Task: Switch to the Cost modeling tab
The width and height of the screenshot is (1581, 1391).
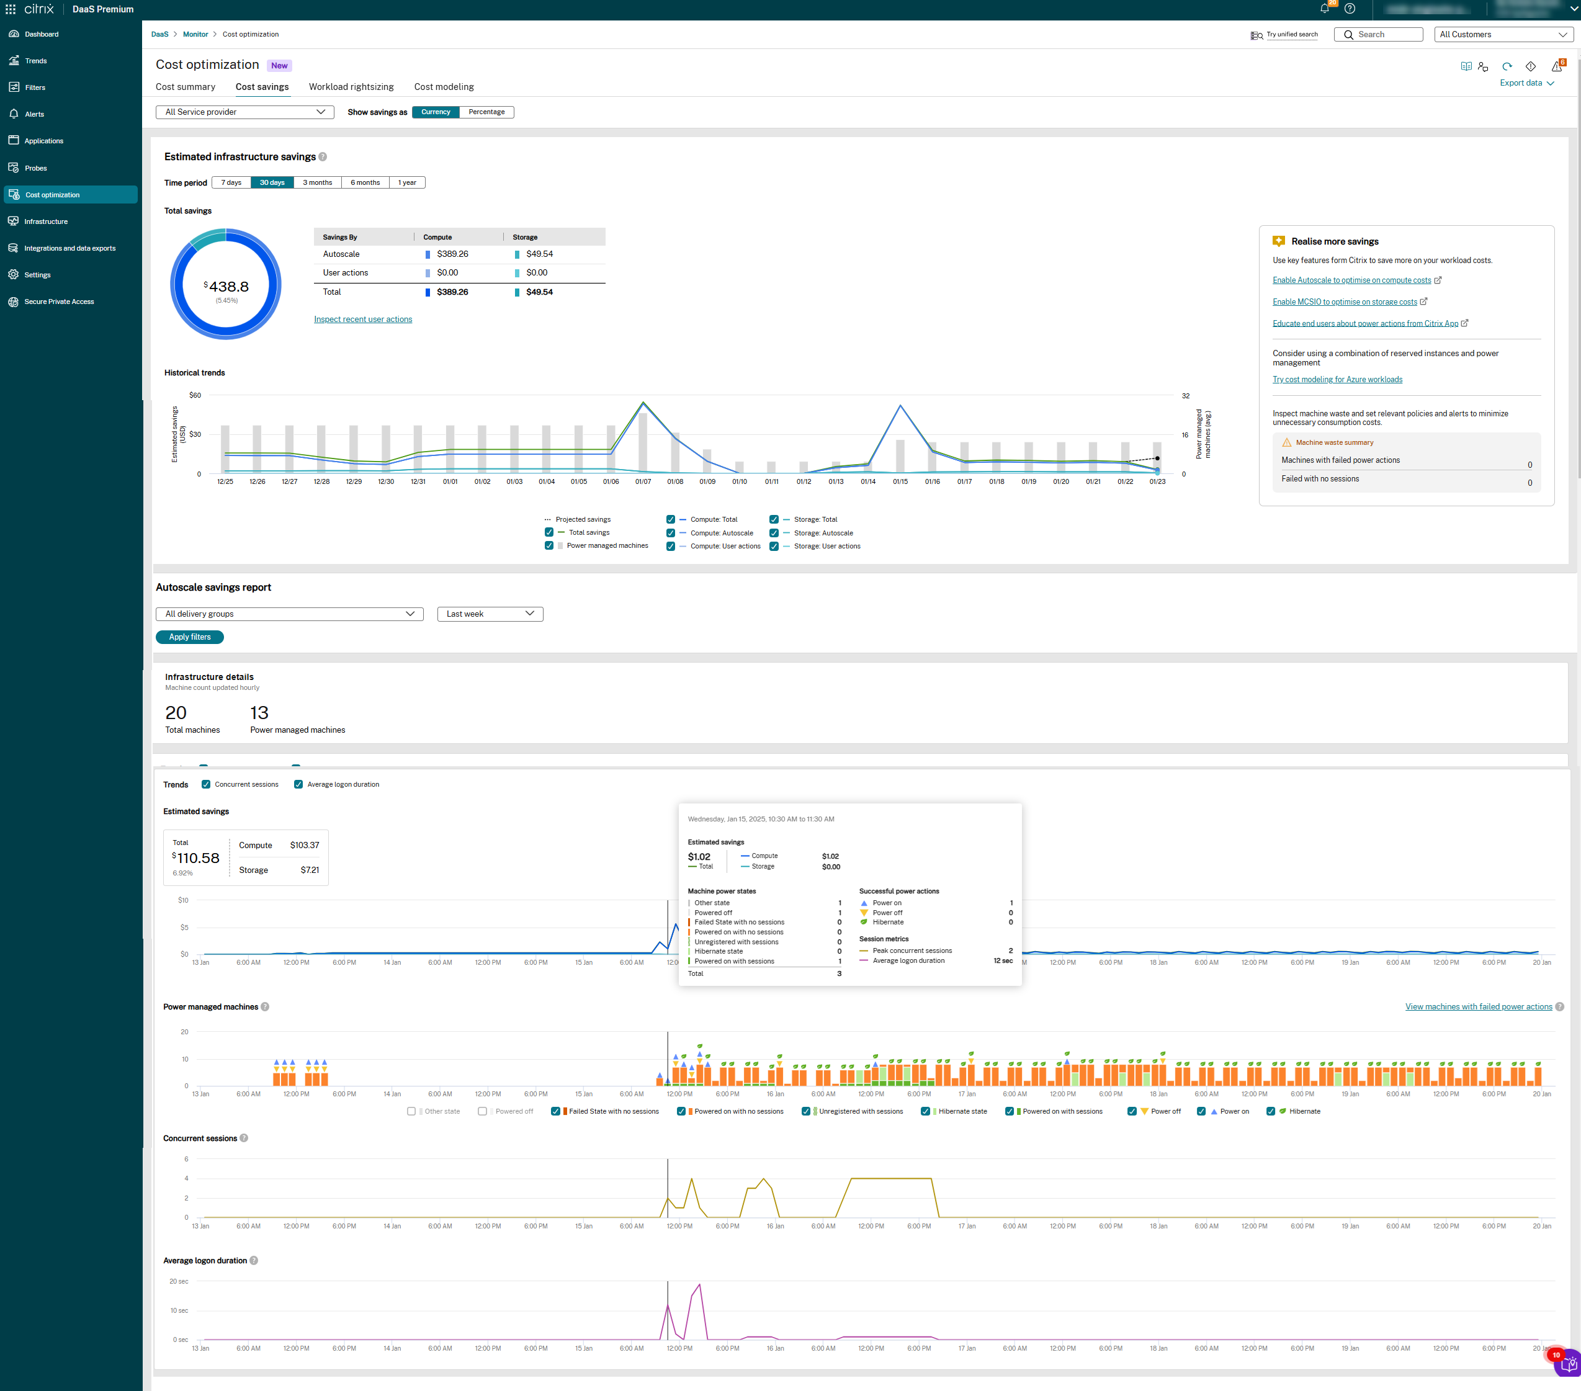Action: (x=444, y=87)
